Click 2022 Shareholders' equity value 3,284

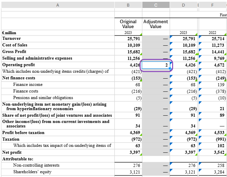(219, 172)
